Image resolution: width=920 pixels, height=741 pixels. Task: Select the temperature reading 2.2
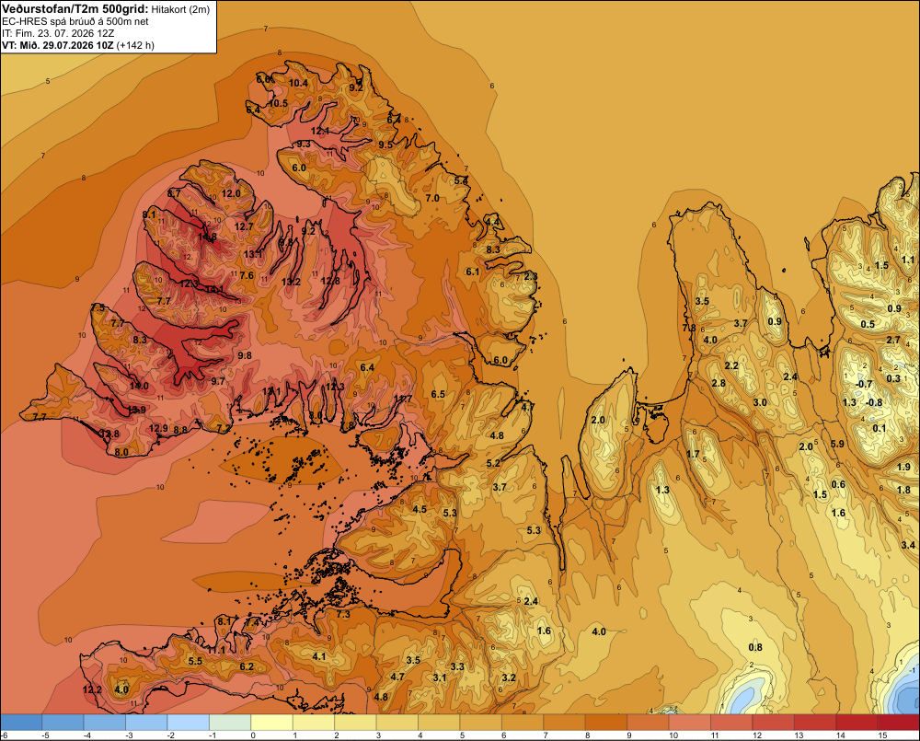[731, 365]
